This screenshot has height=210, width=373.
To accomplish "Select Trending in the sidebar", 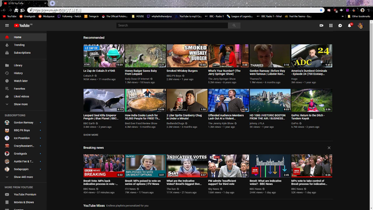I will 23,45.
